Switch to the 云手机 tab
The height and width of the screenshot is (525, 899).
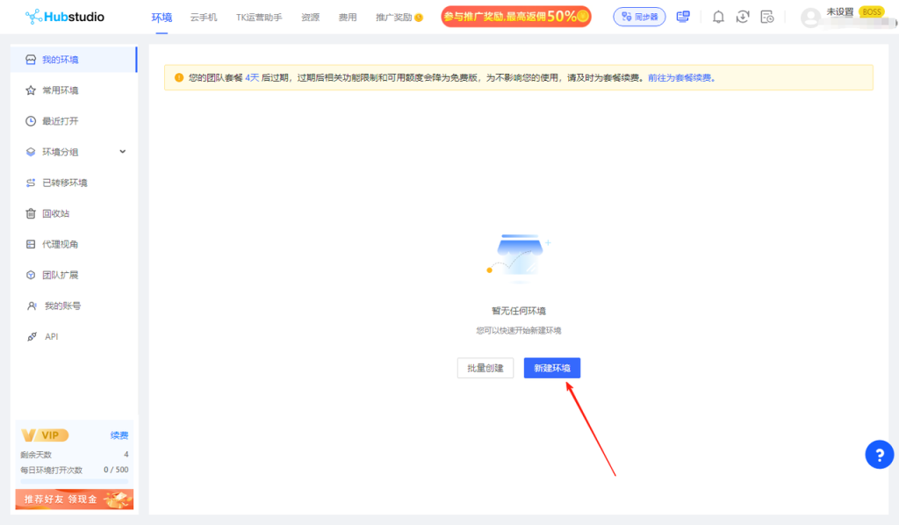click(204, 18)
